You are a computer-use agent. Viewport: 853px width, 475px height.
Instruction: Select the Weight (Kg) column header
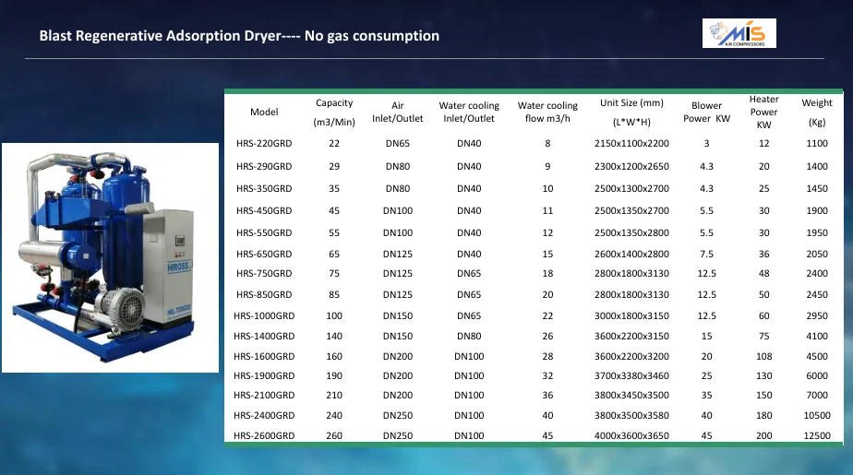point(817,113)
